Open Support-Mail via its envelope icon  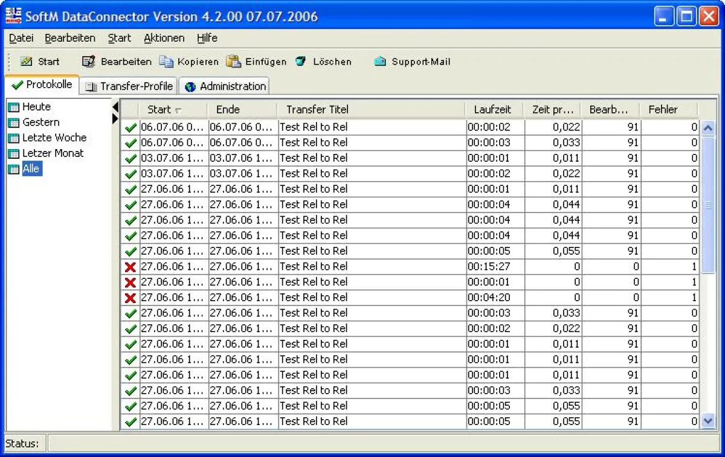click(380, 61)
